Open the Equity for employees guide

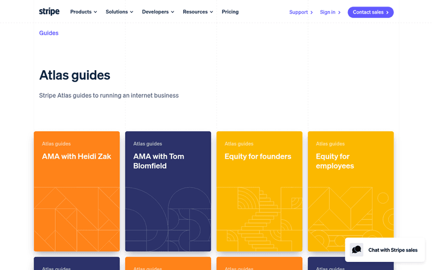[x=351, y=191]
